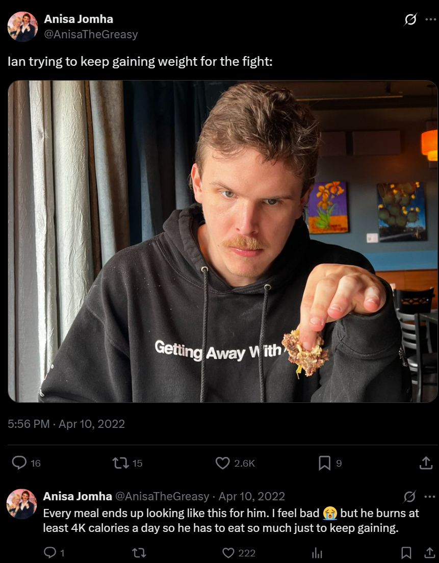Bookmark the follow-up reply tweet

pyautogui.click(x=406, y=553)
